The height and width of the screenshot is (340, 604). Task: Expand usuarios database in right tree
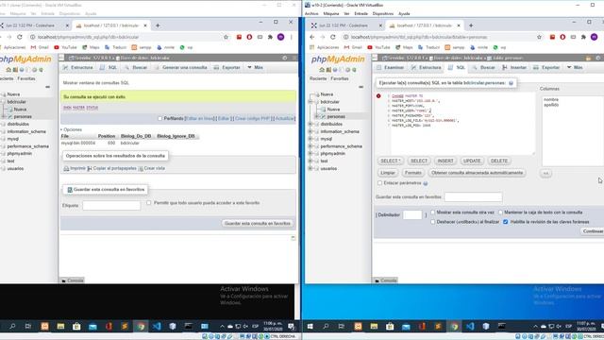point(310,168)
